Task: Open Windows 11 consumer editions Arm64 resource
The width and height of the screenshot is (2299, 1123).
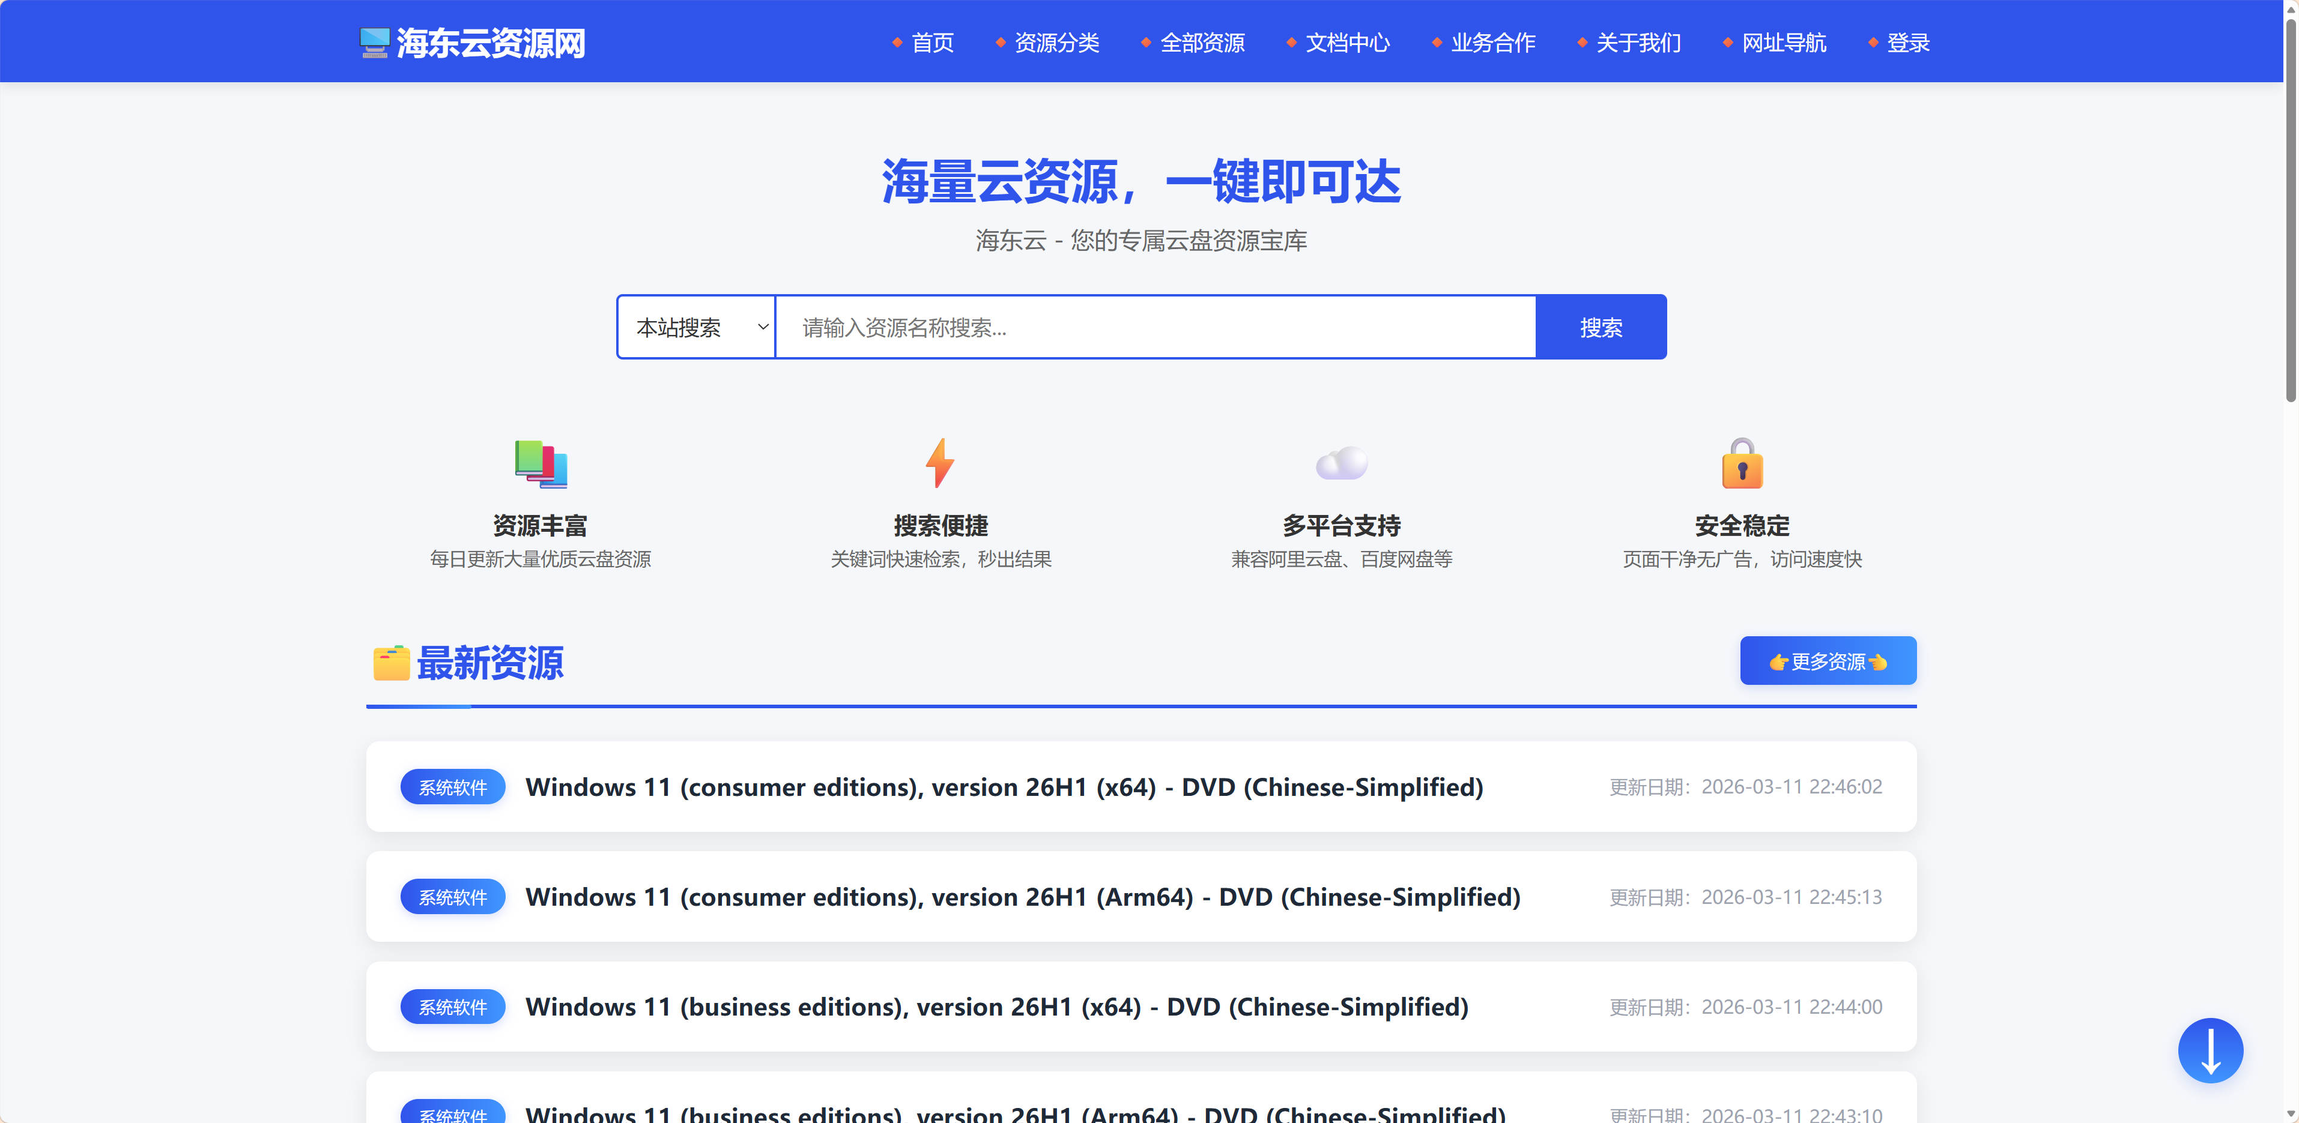Action: click(x=1022, y=897)
